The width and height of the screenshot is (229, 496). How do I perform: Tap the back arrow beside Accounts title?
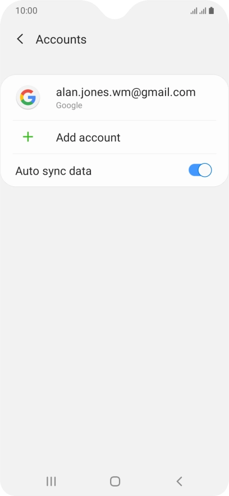[x=20, y=39]
